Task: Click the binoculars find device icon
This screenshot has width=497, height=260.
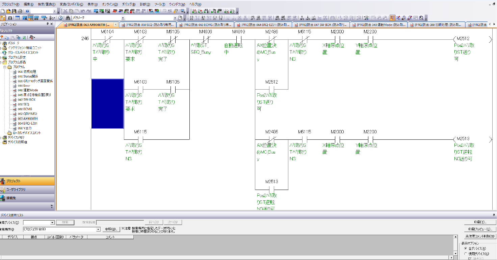Action: [x=68, y=18]
